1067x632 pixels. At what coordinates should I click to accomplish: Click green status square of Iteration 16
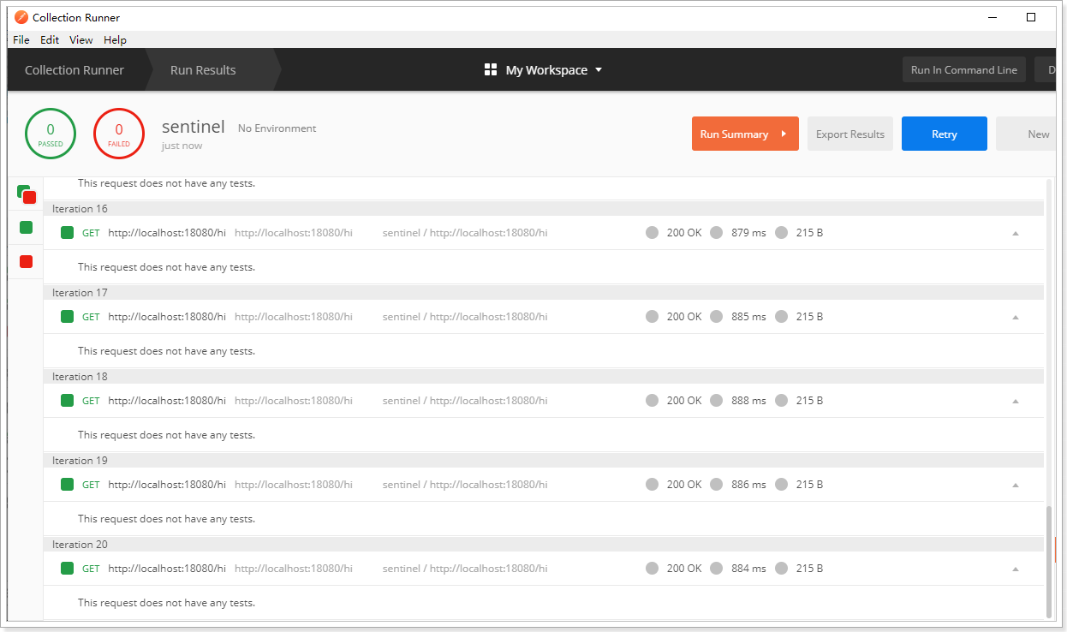coord(67,233)
